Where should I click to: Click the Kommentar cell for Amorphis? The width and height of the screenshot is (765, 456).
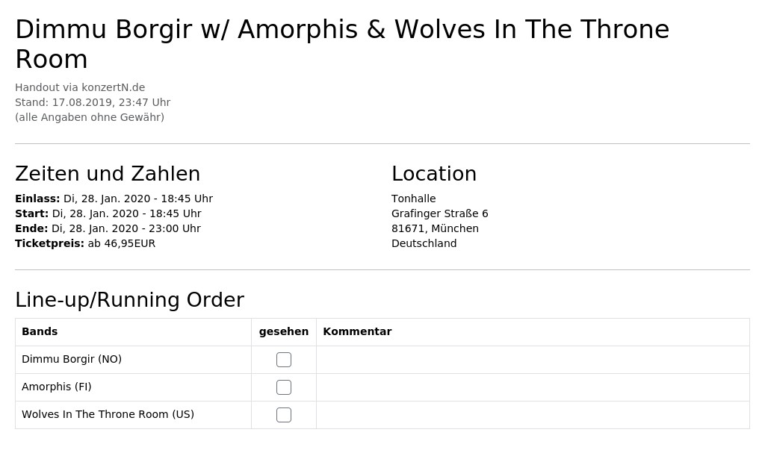tap(533, 387)
